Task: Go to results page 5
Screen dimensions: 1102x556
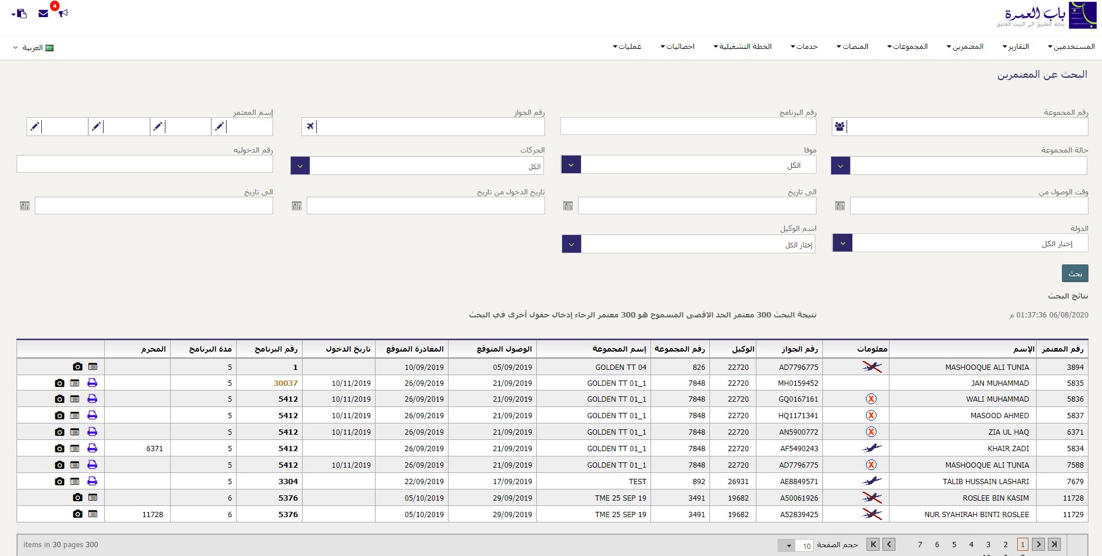Action: (954, 545)
